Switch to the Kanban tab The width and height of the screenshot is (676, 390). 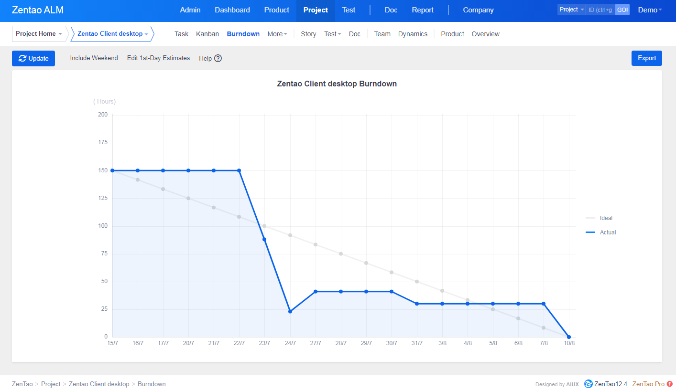click(x=207, y=34)
